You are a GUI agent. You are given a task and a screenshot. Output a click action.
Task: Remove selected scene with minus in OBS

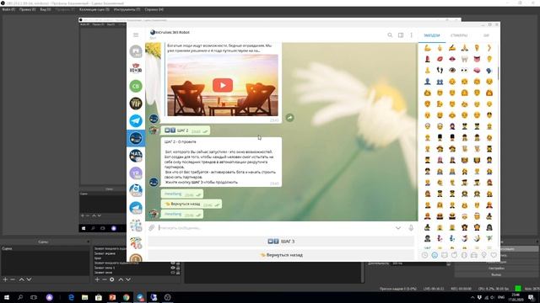pyautogui.click(x=13, y=279)
